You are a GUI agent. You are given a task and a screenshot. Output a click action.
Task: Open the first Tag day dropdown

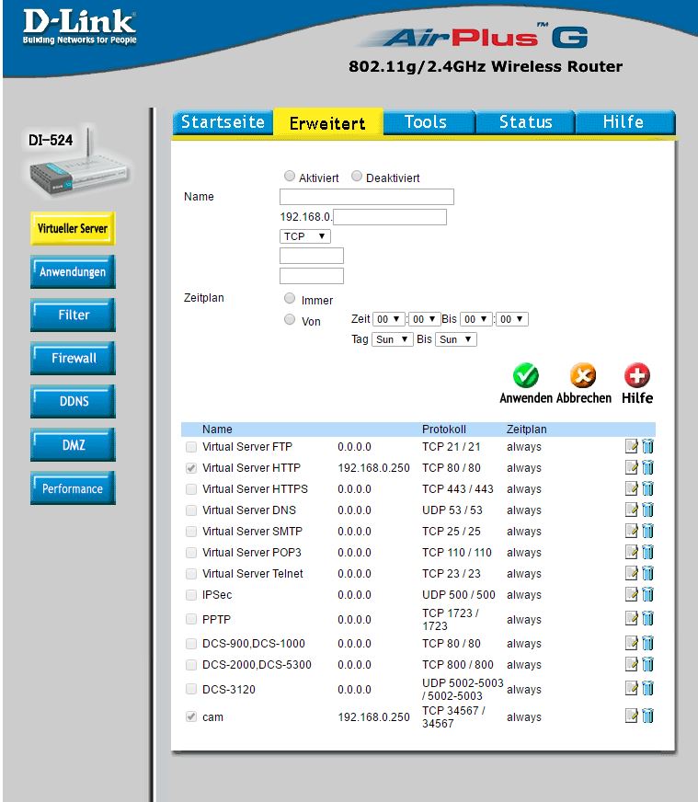(x=392, y=339)
